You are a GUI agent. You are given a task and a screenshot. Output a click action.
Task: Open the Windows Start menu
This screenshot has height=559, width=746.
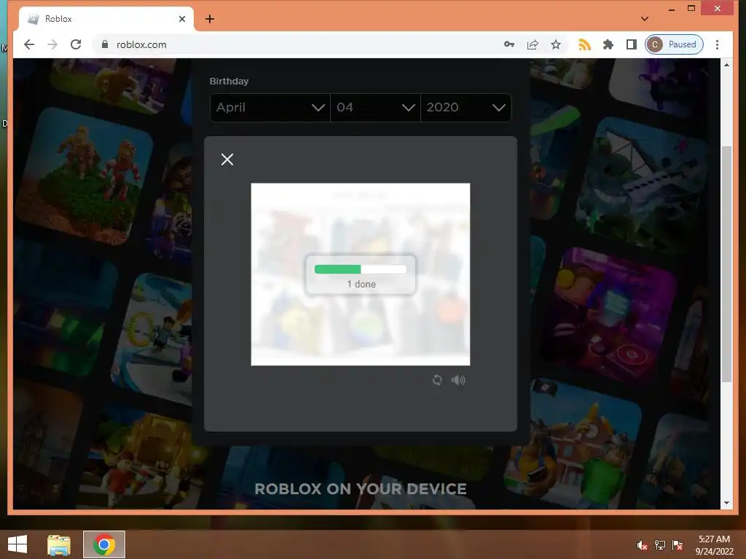(17, 544)
